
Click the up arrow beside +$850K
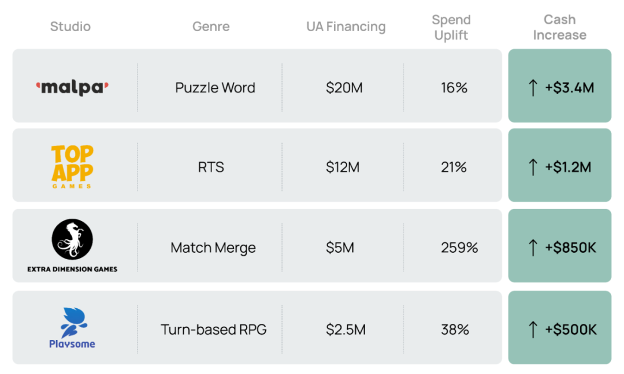(533, 248)
